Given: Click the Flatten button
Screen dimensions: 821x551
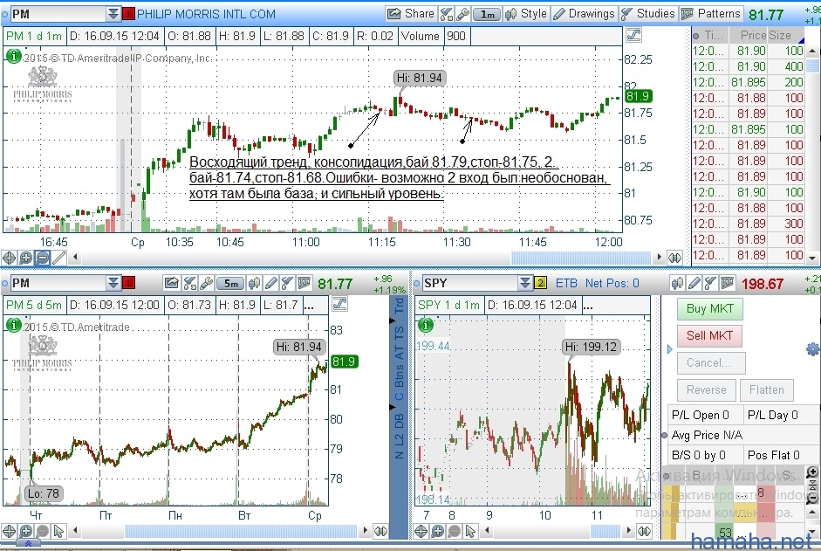Looking at the screenshot, I should pos(767,390).
